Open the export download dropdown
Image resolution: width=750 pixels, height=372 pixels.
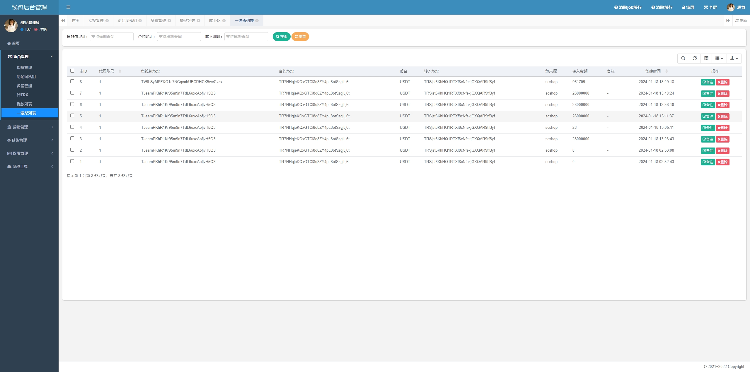[734, 59]
